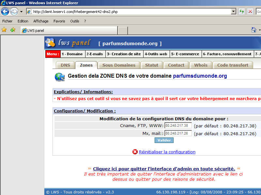Viewport: 261px width, 195px height.
Task: Switch to the Contact tab
Action: pos(176,65)
